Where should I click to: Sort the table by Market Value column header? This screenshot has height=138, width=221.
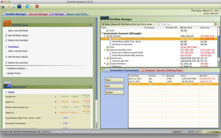pyautogui.click(x=190, y=28)
